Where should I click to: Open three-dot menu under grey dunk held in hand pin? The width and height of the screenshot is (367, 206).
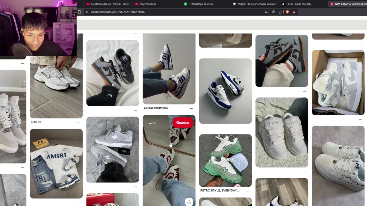click(304, 91)
